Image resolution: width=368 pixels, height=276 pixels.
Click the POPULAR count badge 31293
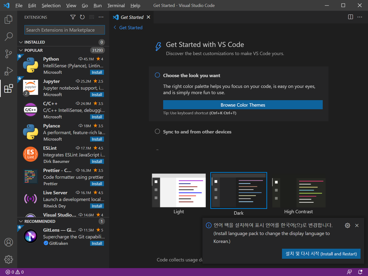click(97, 50)
